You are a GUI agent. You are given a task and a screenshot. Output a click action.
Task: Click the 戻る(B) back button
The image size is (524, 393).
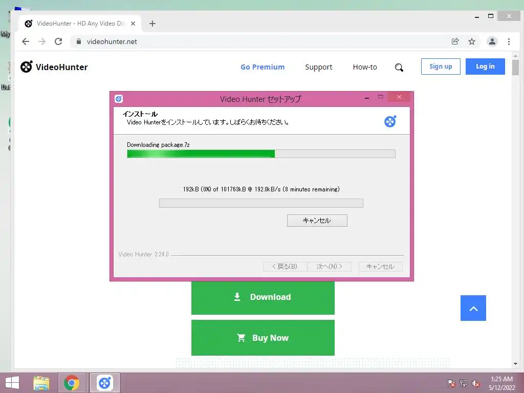285,267
